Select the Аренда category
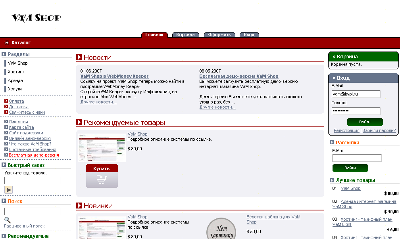400x239 pixels. click(x=15, y=80)
